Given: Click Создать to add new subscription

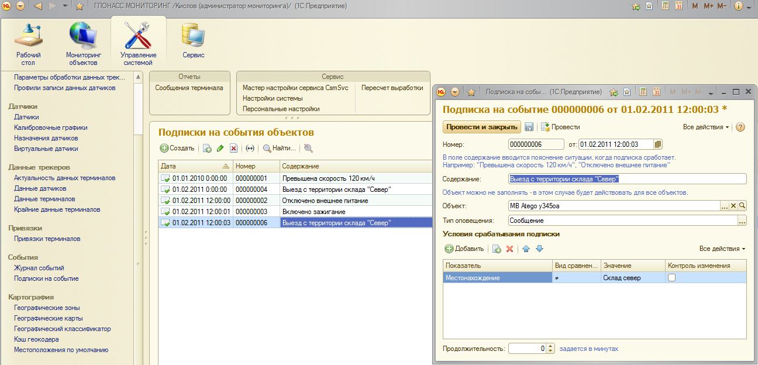Looking at the screenshot, I should pyautogui.click(x=177, y=149).
